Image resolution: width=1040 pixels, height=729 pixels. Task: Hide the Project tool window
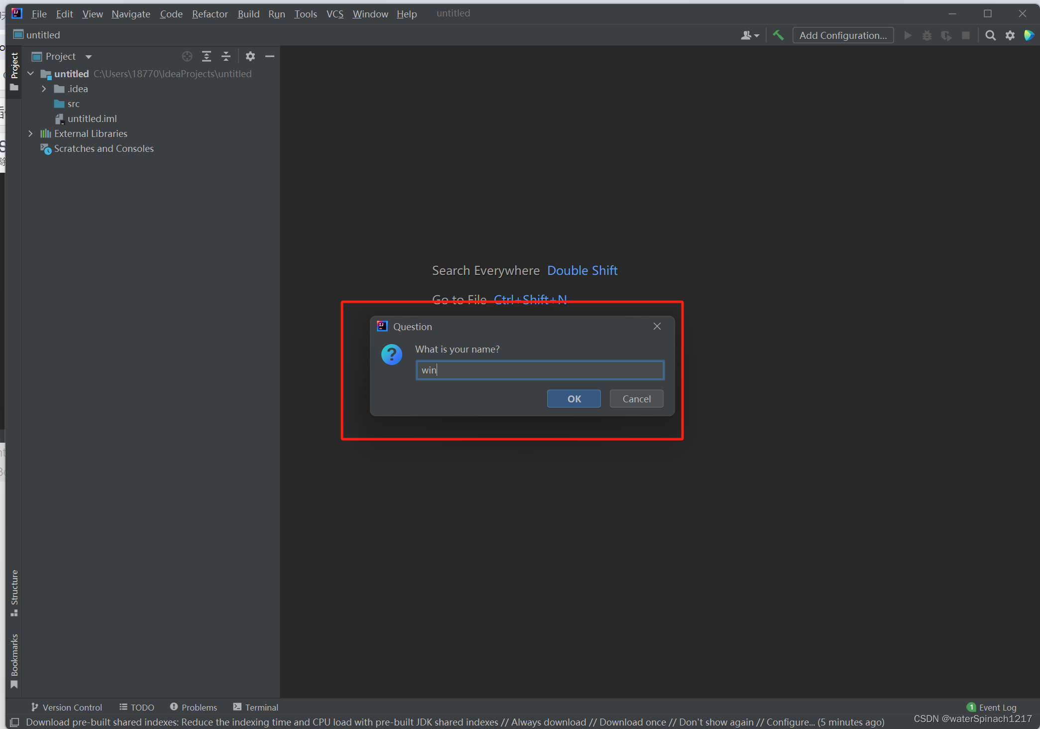[x=270, y=56]
